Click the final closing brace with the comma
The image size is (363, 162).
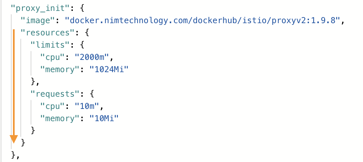(x=15, y=155)
